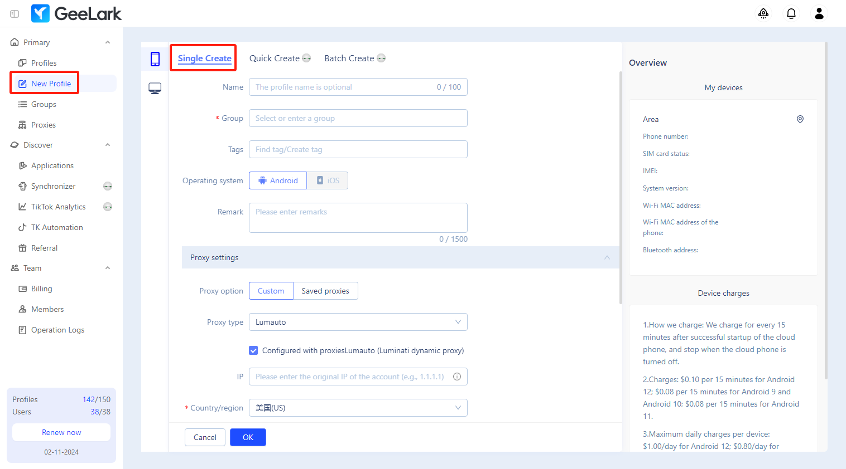Click the rocket icon in the header

763,13
